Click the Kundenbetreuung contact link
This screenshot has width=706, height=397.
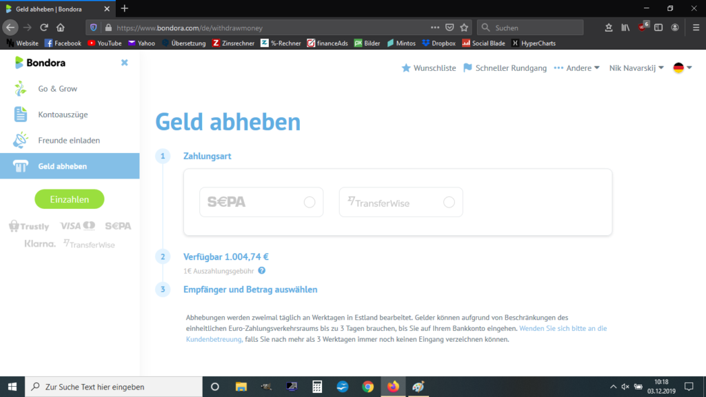pyautogui.click(x=214, y=339)
